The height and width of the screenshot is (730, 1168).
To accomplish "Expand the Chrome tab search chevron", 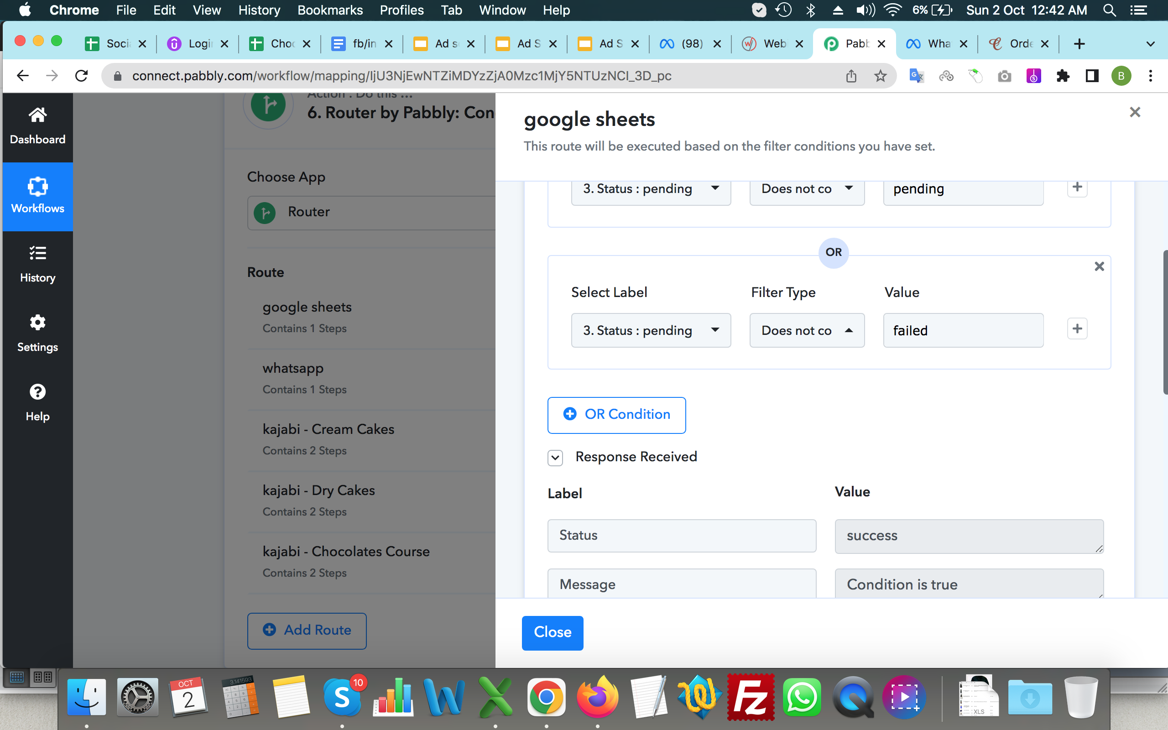I will 1150,44.
